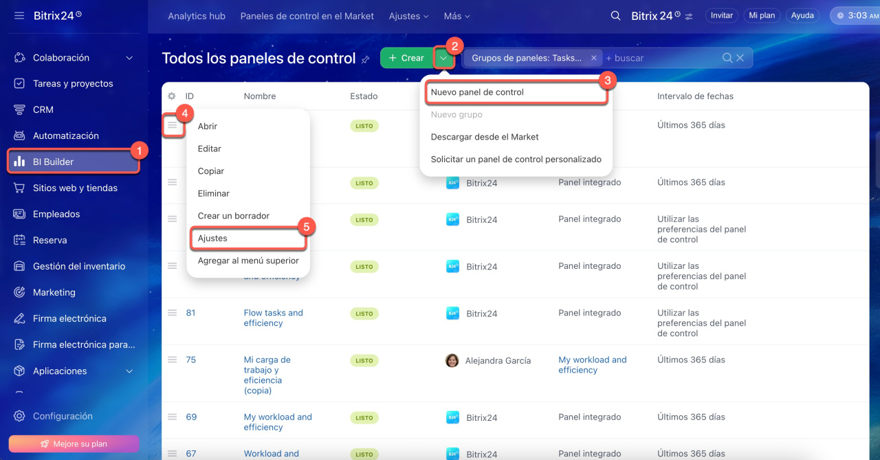This screenshot has width=880, height=460.
Task: Click the hamburger menu icon beside Bitrix24 logo
Action: tap(19, 15)
